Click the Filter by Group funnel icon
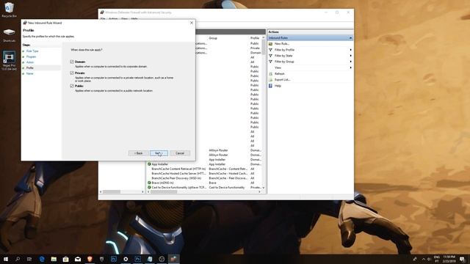 point(270,62)
